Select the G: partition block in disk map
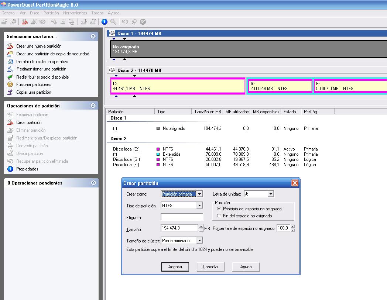Screen dimensions: 387x300 [x=280, y=86]
